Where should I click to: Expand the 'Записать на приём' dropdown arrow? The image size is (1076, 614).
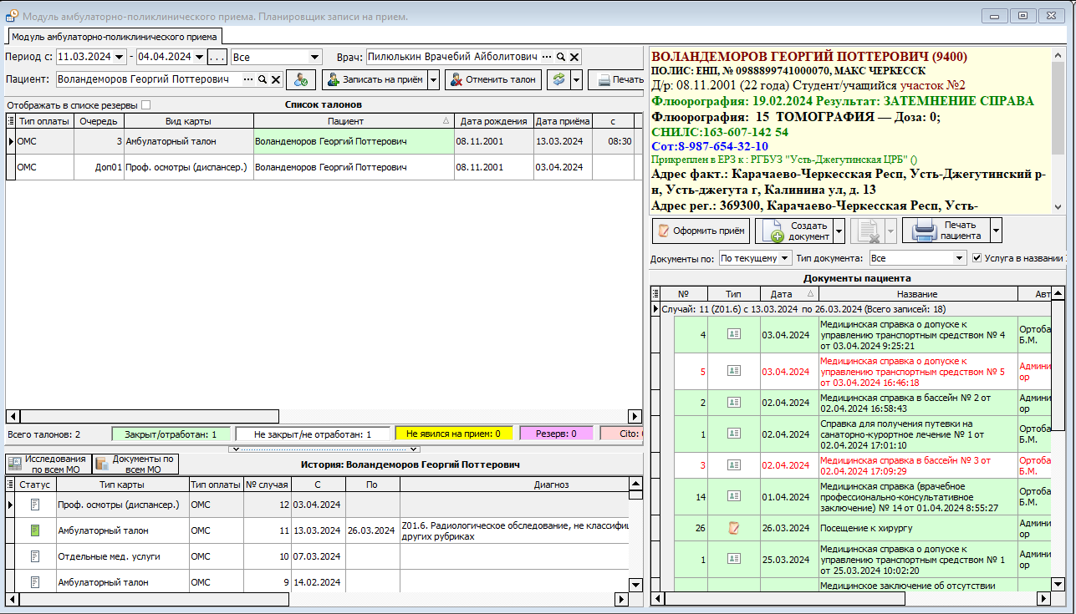click(433, 80)
